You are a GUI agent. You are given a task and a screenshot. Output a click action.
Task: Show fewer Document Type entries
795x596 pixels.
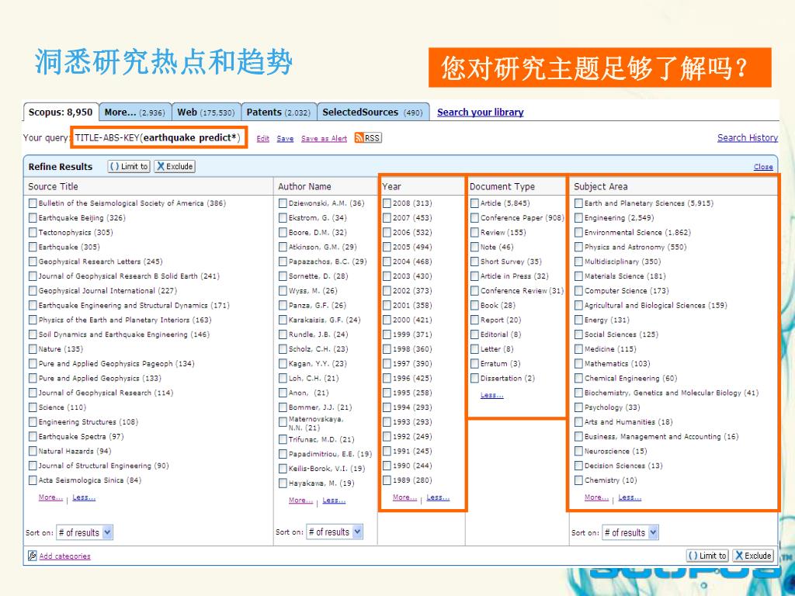491,395
